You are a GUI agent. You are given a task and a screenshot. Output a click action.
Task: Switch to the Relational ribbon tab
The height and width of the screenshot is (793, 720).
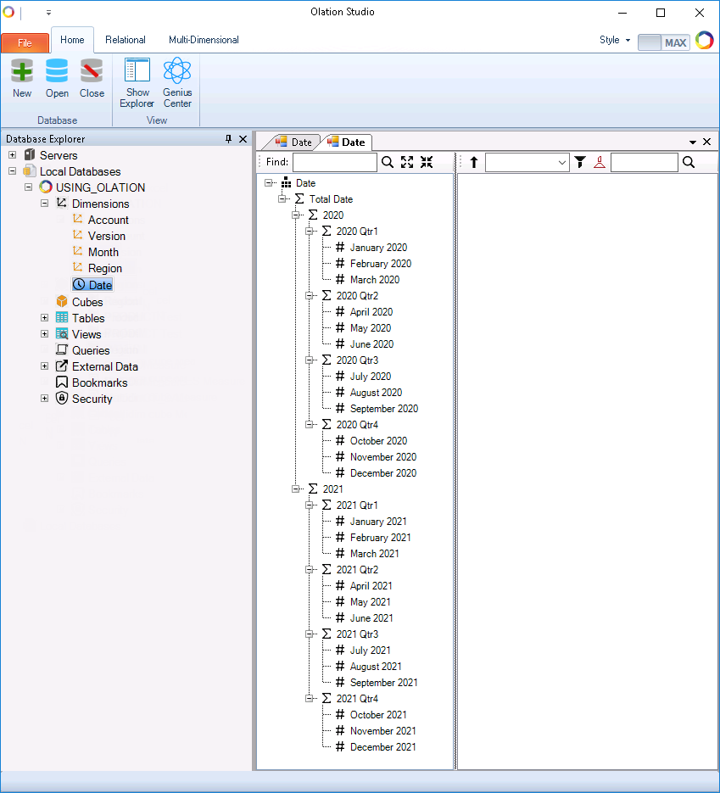pyautogui.click(x=126, y=40)
